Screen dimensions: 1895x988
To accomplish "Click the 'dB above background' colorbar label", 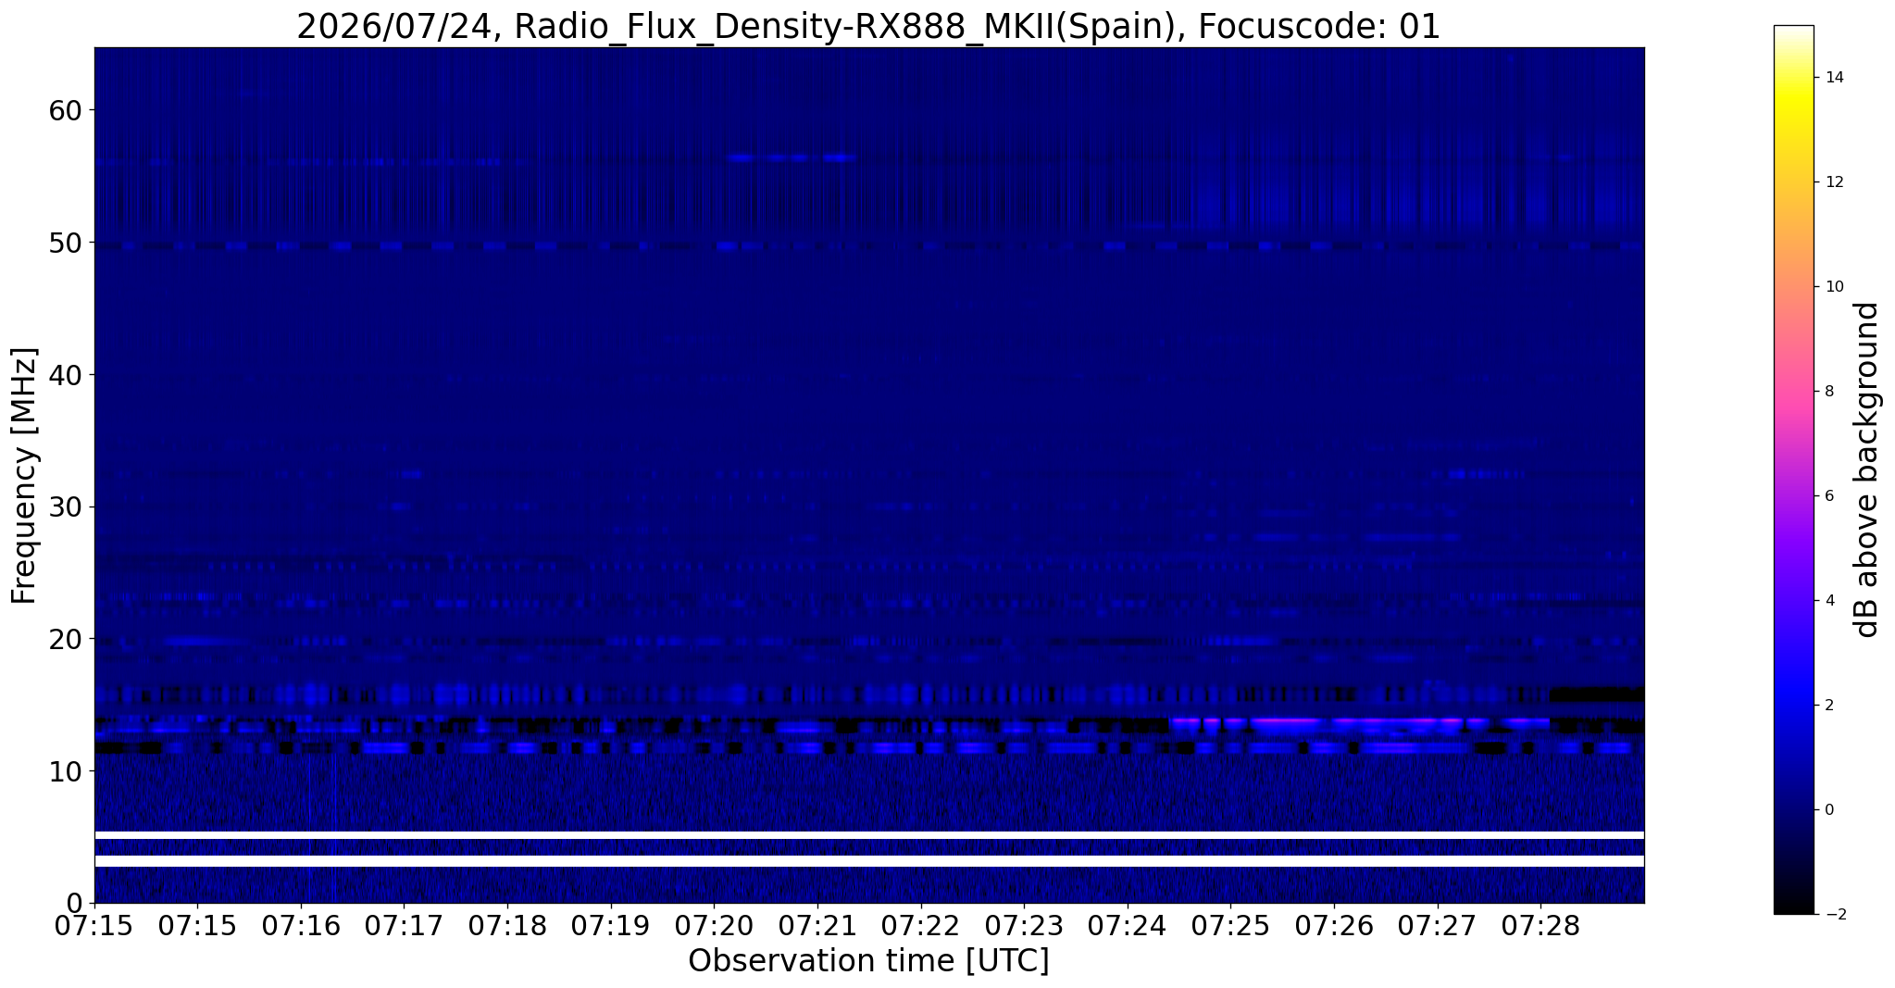I will [1867, 469].
